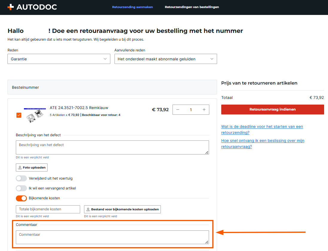Open 'Retourzending aanmaken' tab
328x251 pixels.
click(x=132, y=7)
